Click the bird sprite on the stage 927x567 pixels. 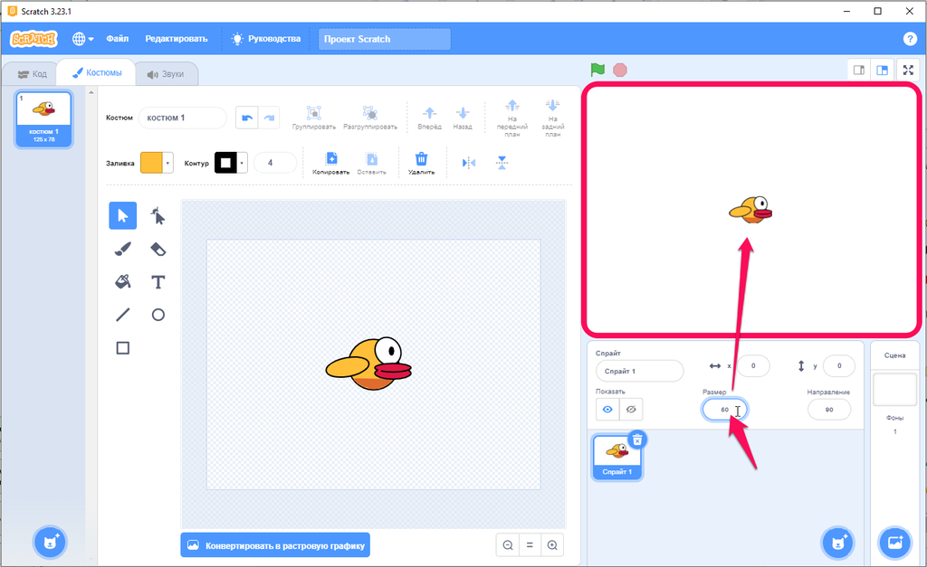pos(750,210)
